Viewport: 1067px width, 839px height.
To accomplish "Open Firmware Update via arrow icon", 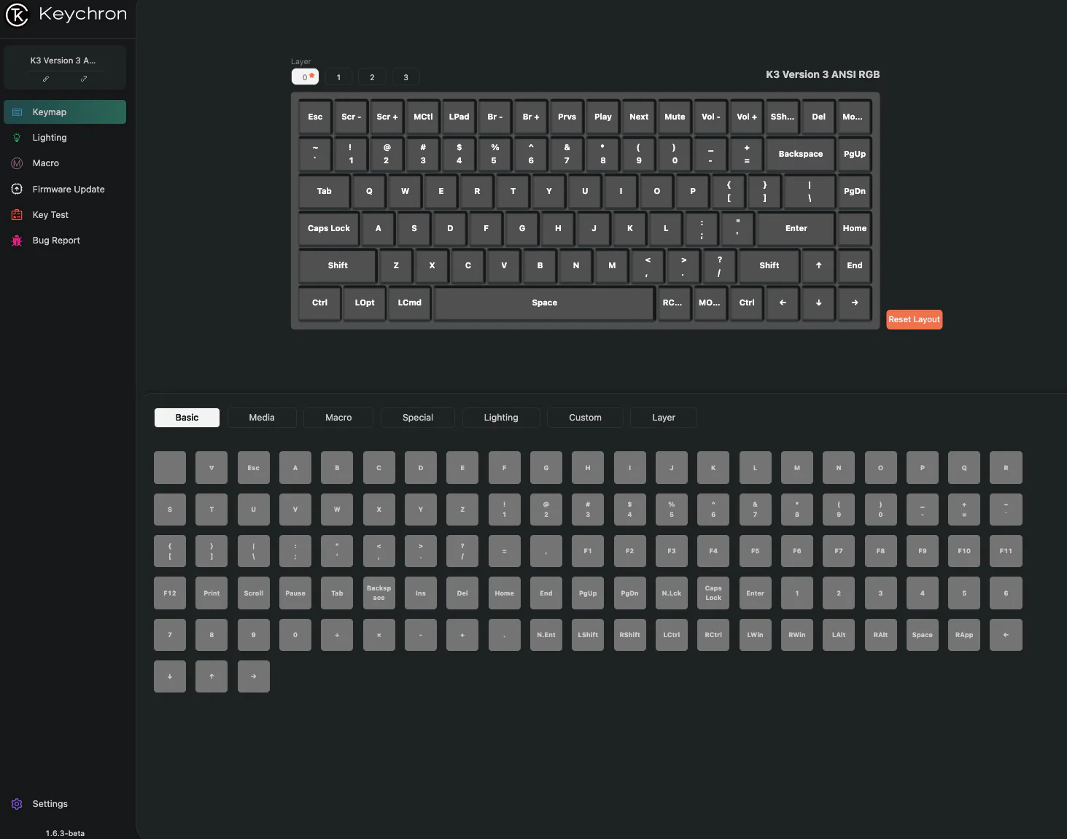I will pos(16,189).
